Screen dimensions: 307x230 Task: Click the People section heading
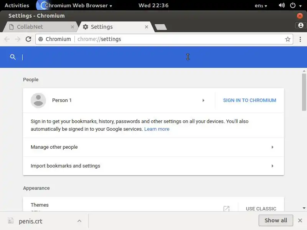pos(31,80)
